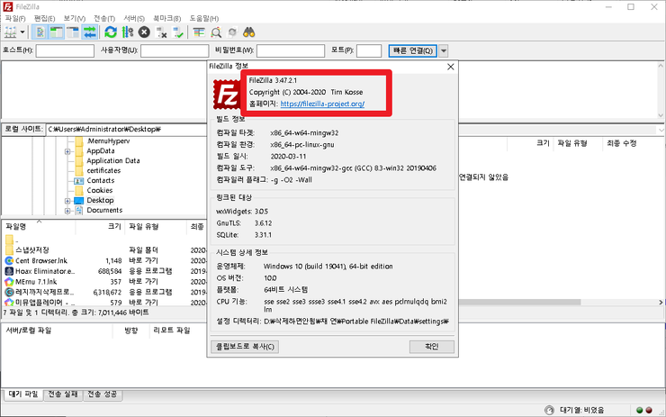Viewport: 666px width, 417px height.
Task: Switch to the 전송 성공 tab
Action: click(x=103, y=394)
